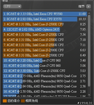Select rank 12 Core i5-2500K 3.30 GHz row

45,71
